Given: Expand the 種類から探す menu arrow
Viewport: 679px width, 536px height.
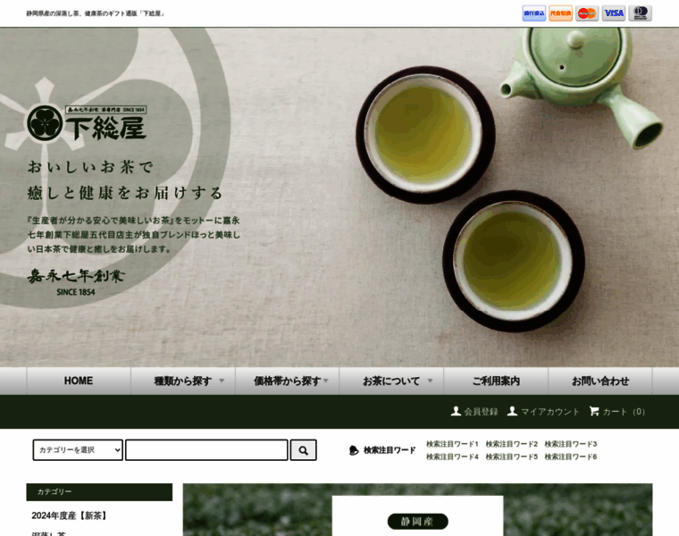Looking at the screenshot, I should coord(222,381).
